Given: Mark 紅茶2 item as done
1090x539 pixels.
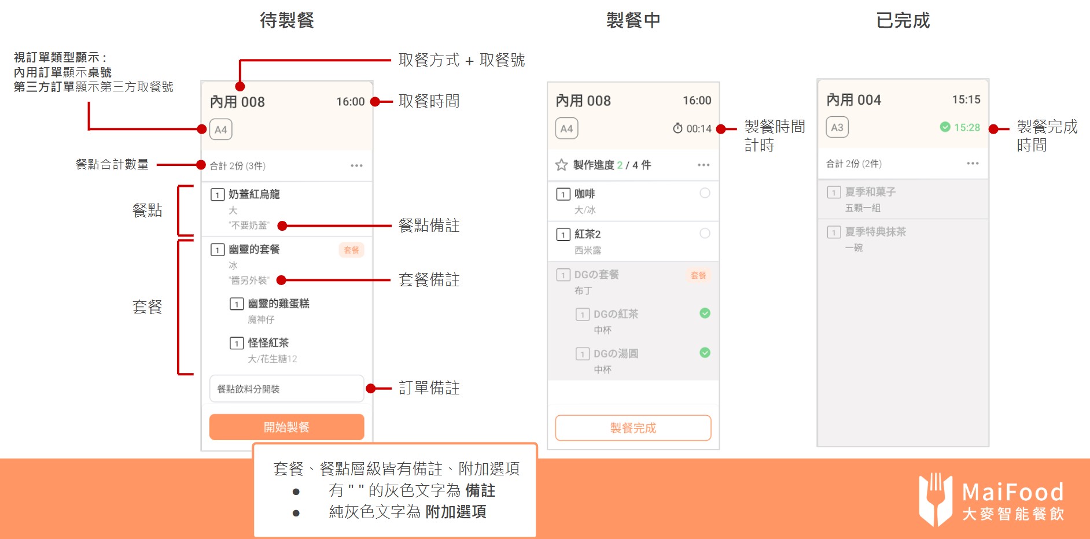Looking at the screenshot, I should 705,234.
